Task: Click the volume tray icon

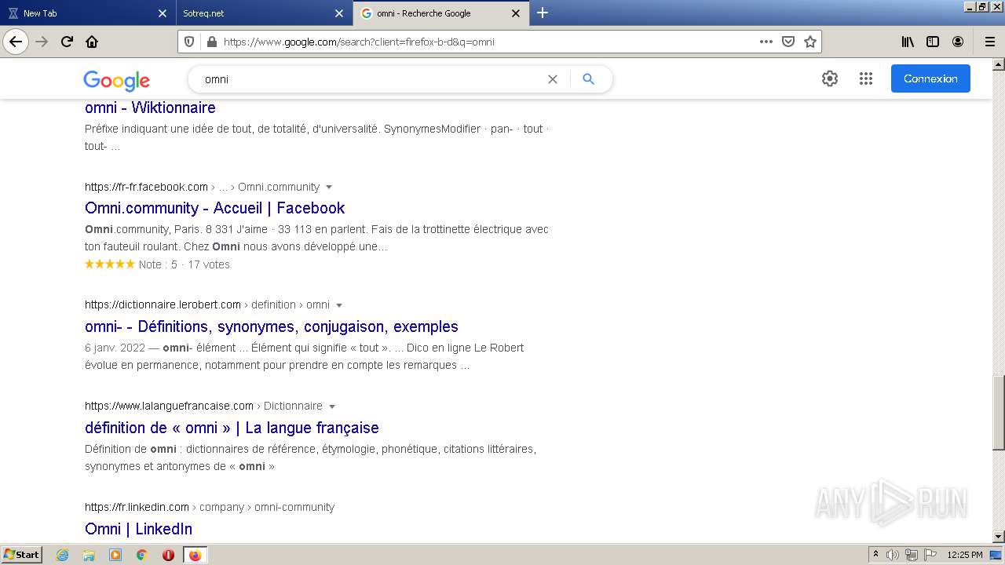Action: 893,555
